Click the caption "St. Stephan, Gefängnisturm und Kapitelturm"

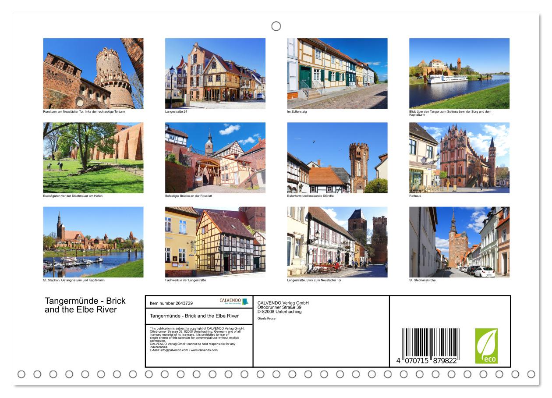tap(74, 280)
